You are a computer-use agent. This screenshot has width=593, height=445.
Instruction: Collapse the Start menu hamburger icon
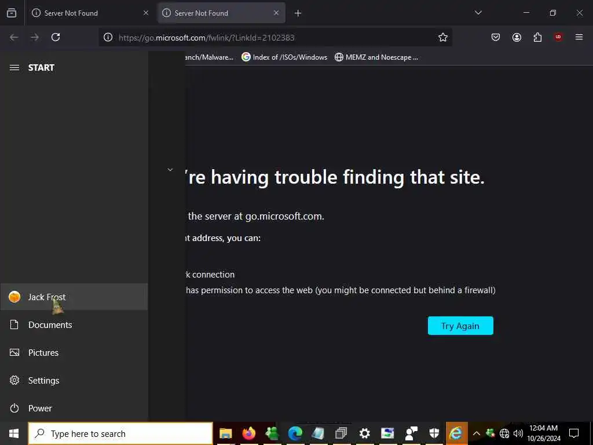[14, 68]
